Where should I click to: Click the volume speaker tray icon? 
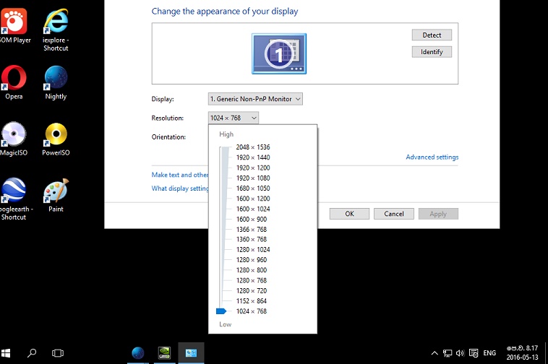pyautogui.click(x=460, y=353)
